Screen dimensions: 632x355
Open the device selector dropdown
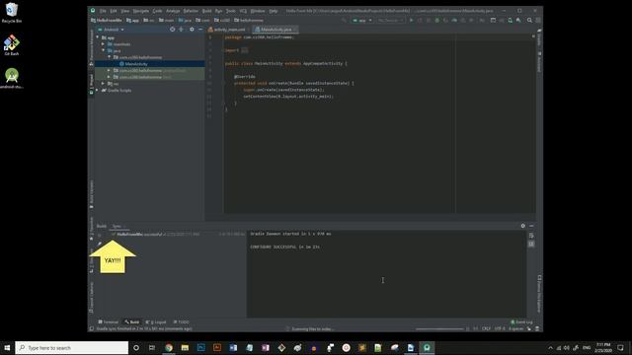point(391,20)
